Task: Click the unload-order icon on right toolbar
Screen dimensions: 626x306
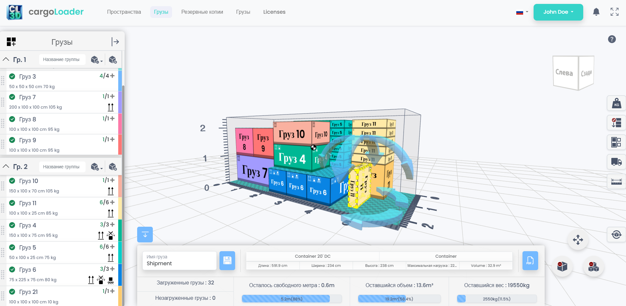Action: point(616,123)
